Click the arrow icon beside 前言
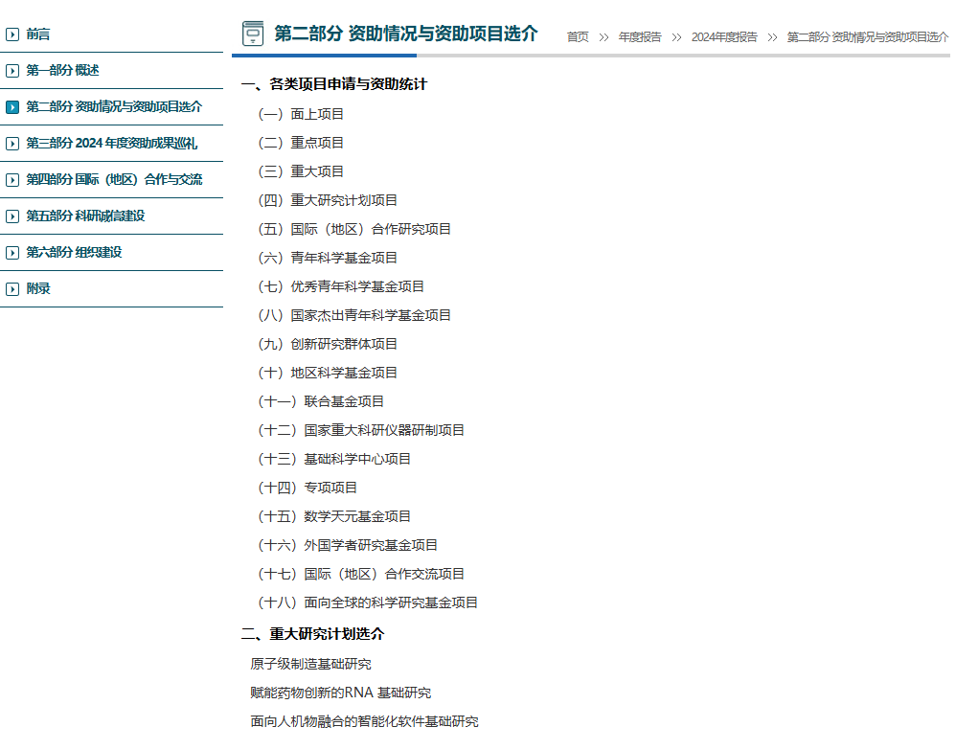 [x=11, y=34]
